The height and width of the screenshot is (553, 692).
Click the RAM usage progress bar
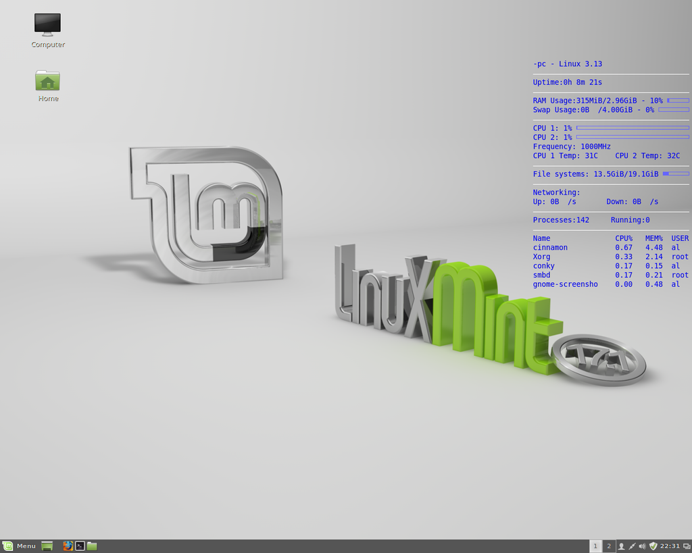[x=678, y=101]
